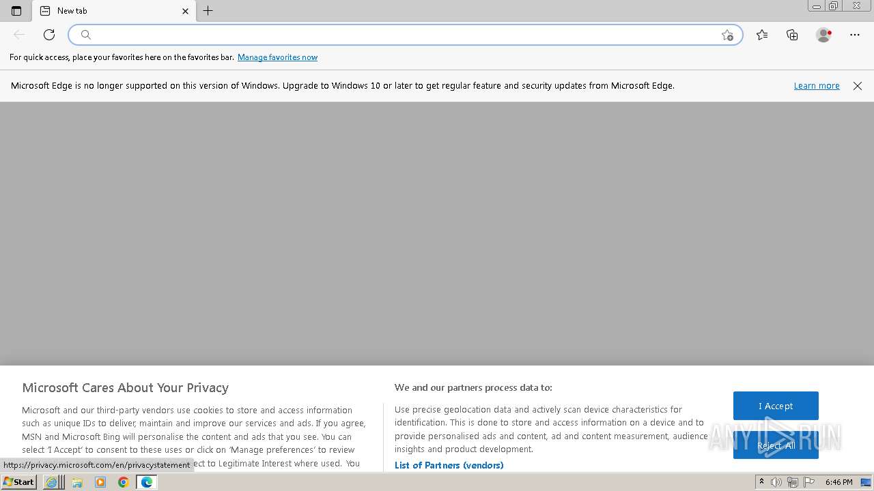Dismiss the Edge unsupported notification bar

tap(858, 86)
